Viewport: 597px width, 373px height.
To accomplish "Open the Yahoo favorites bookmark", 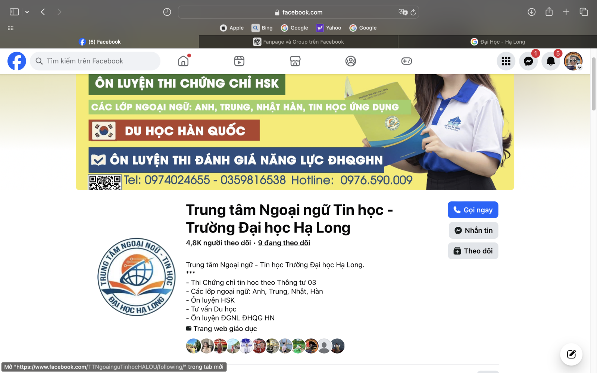I will [329, 28].
